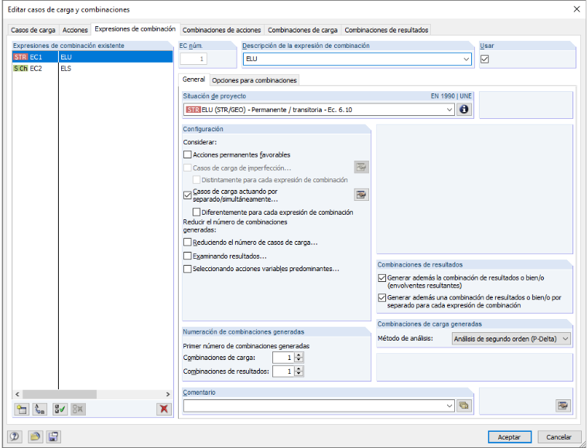Toggle Generar una combinación por separado para cada expresión
The height and width of the screenshot is (448, 588).
coord(382,297)
